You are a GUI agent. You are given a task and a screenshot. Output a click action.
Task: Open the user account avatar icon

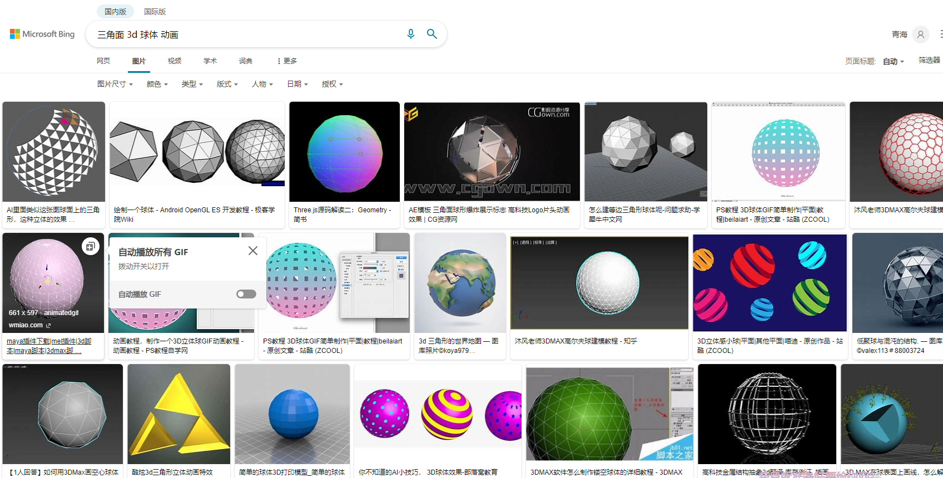pos(921,34)
